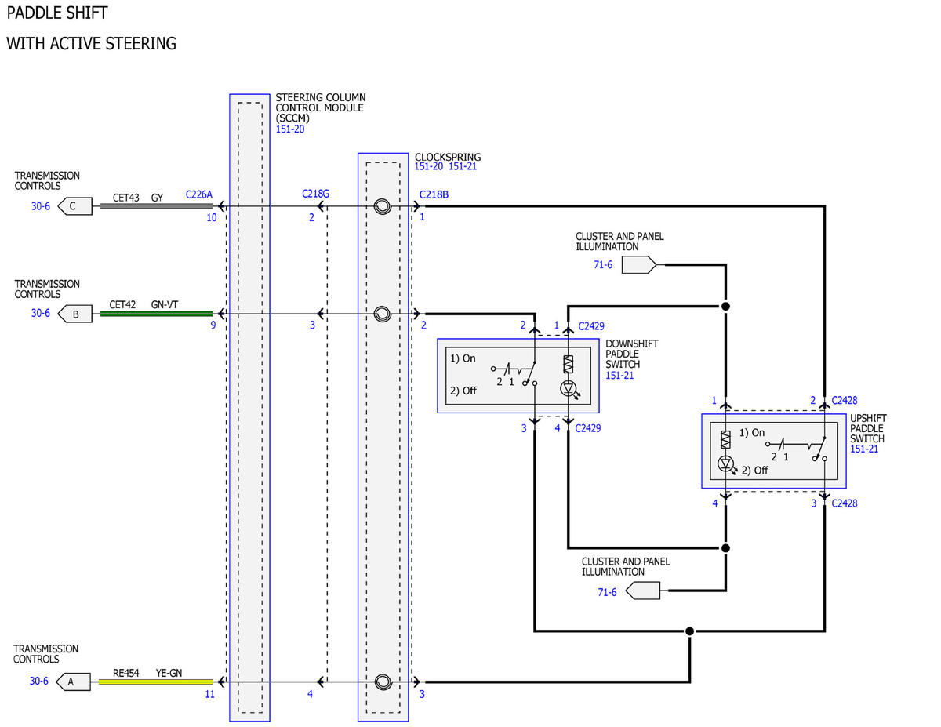Click switch contact symbol in upshift paddle switch
This screenshot has height=727, width=941.
tap(795, 447)
